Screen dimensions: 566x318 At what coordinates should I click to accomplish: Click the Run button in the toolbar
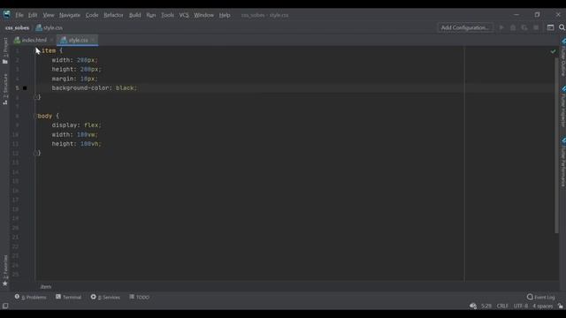[x=501, y=27]
